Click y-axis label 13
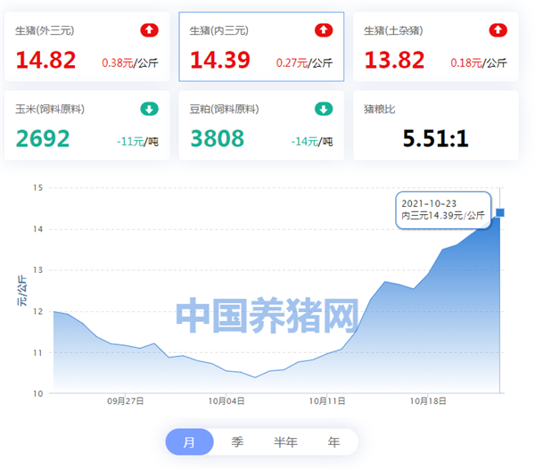535x470 pixels. 37,270
